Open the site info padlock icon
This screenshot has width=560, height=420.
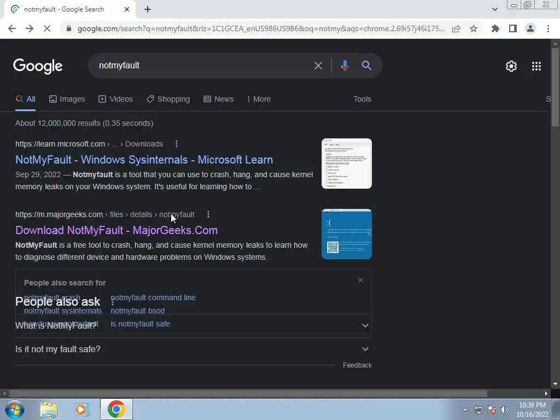(69, 28)
